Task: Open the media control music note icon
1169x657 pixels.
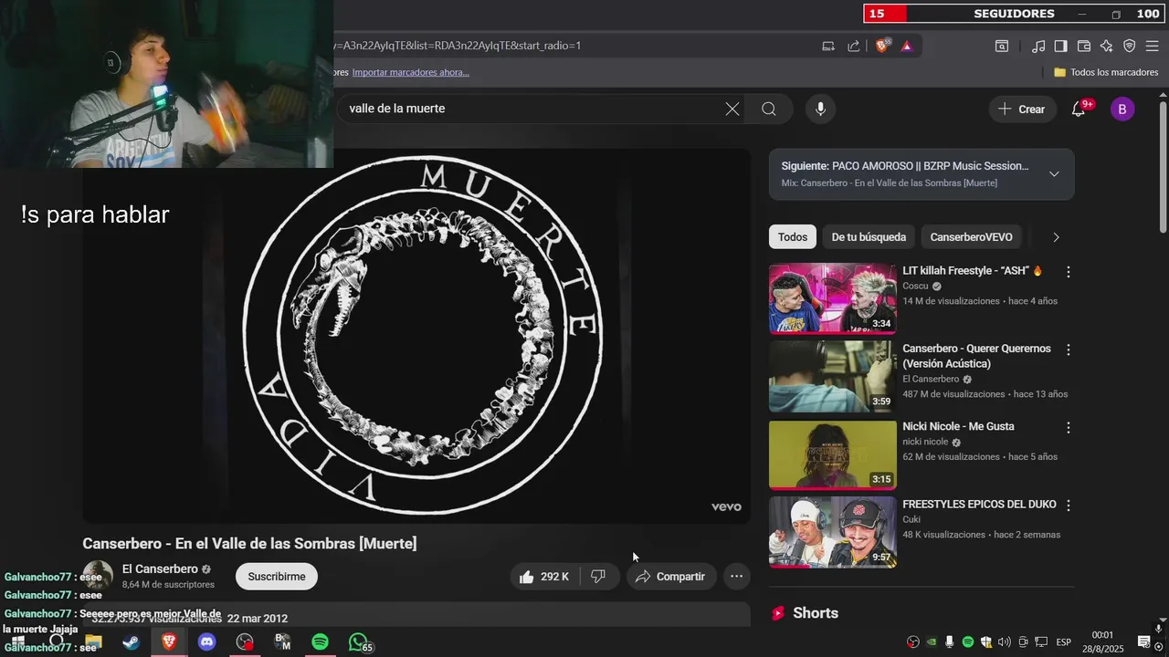Action: [x=1038, y=46]
